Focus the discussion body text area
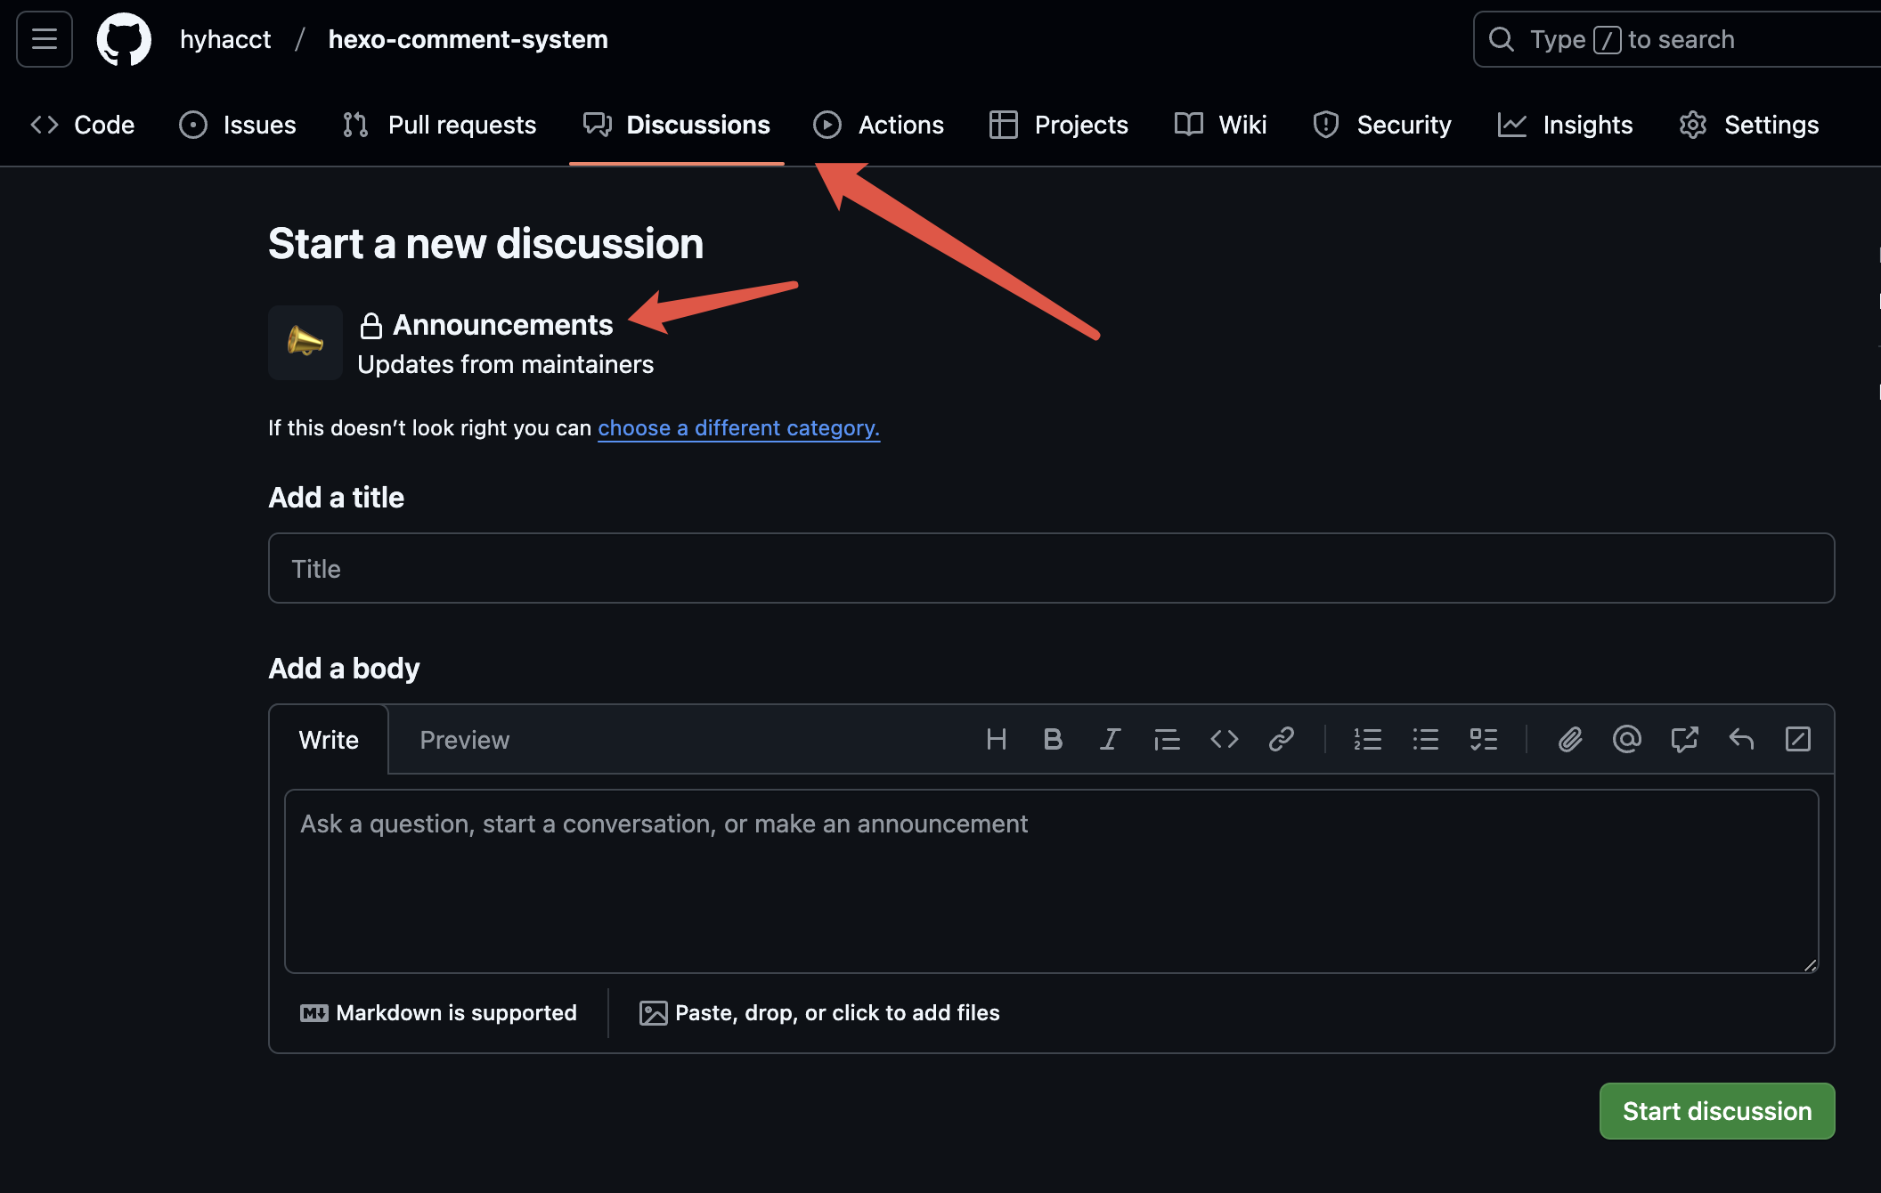The image size is (1881, 1193). pyautogui.click(x=1051, y=881)
